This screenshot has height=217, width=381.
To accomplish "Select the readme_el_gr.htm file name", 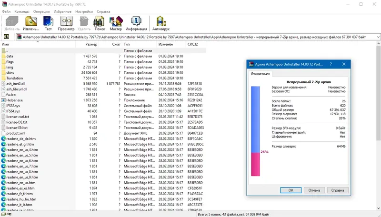I will coord(20,144).
